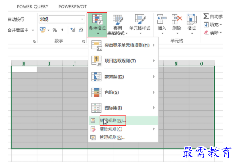
Task: Click the increase decimal icon
Action: [73, 30]
